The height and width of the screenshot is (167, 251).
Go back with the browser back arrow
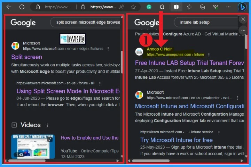click(x=9, y=7)
